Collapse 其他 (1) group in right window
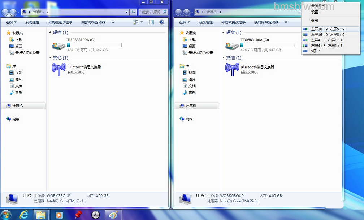Screen dimensions: 364x220 (x=223, y=58)
